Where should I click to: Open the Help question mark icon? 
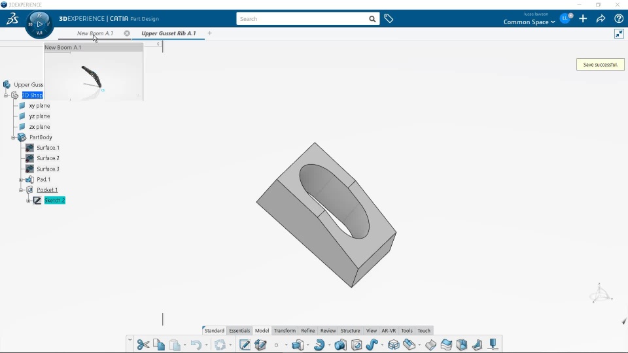pos(619,18)
